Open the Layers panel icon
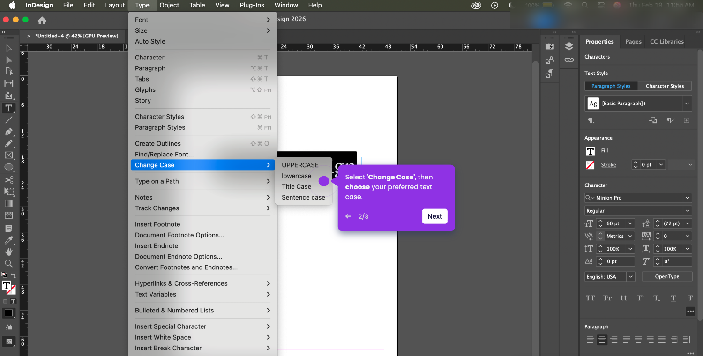This screenshot has height=356, width=703. point(569,46)
